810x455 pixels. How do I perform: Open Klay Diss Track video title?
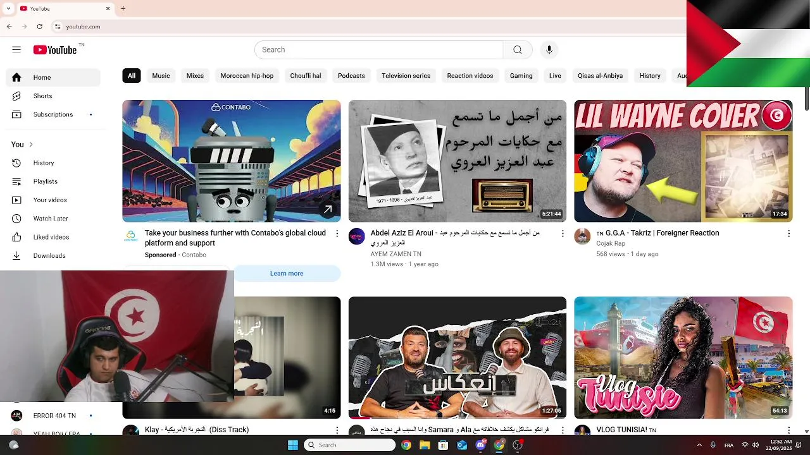point(197,430)
